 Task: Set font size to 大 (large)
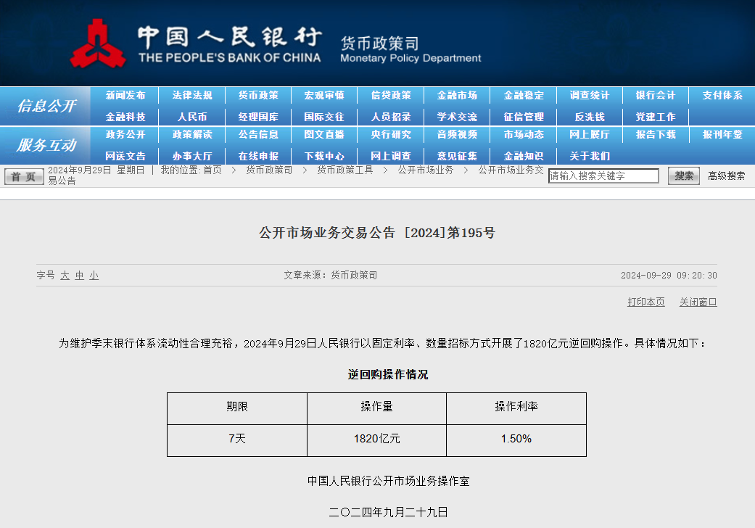point(65,276)
